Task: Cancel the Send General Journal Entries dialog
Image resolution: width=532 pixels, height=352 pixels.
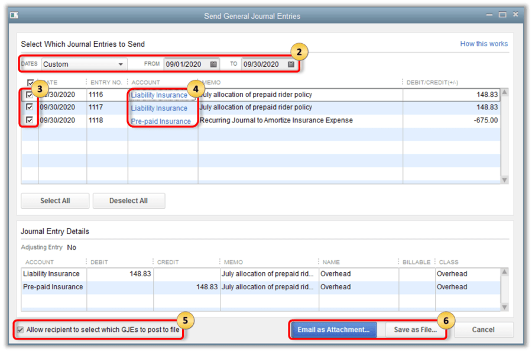Action: pos(484,330)
